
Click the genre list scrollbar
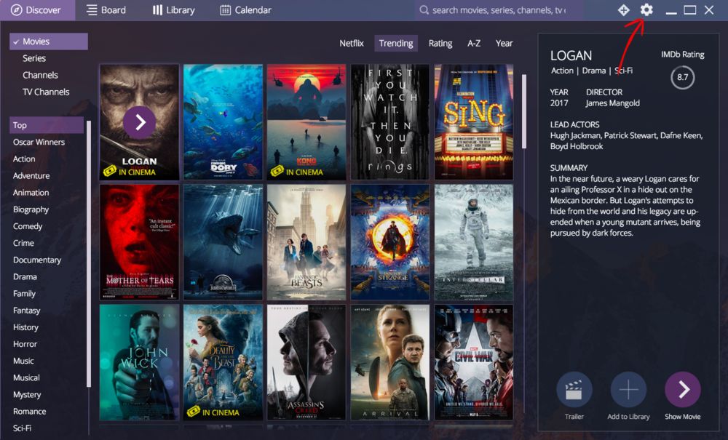point(88,254)
